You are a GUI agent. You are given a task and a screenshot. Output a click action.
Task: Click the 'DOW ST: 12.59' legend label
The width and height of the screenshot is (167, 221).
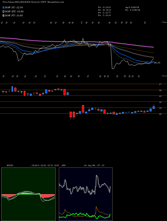coord(14,7)
